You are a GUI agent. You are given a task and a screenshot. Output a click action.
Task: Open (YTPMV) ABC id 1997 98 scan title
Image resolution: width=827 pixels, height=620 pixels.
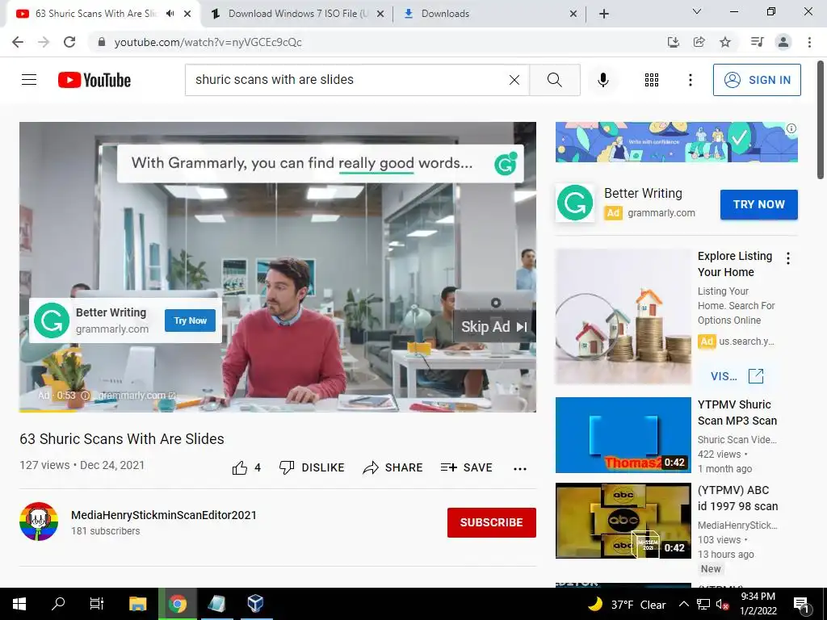(x=737, y=498)
